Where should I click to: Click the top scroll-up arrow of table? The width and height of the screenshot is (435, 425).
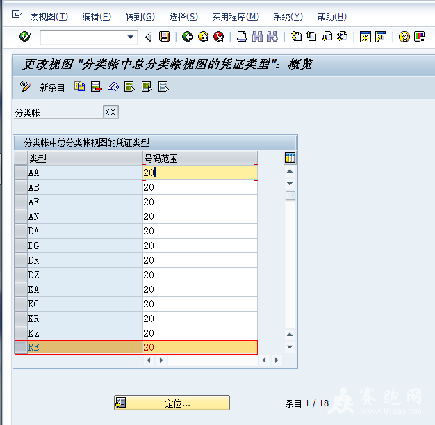coord(290,171)
